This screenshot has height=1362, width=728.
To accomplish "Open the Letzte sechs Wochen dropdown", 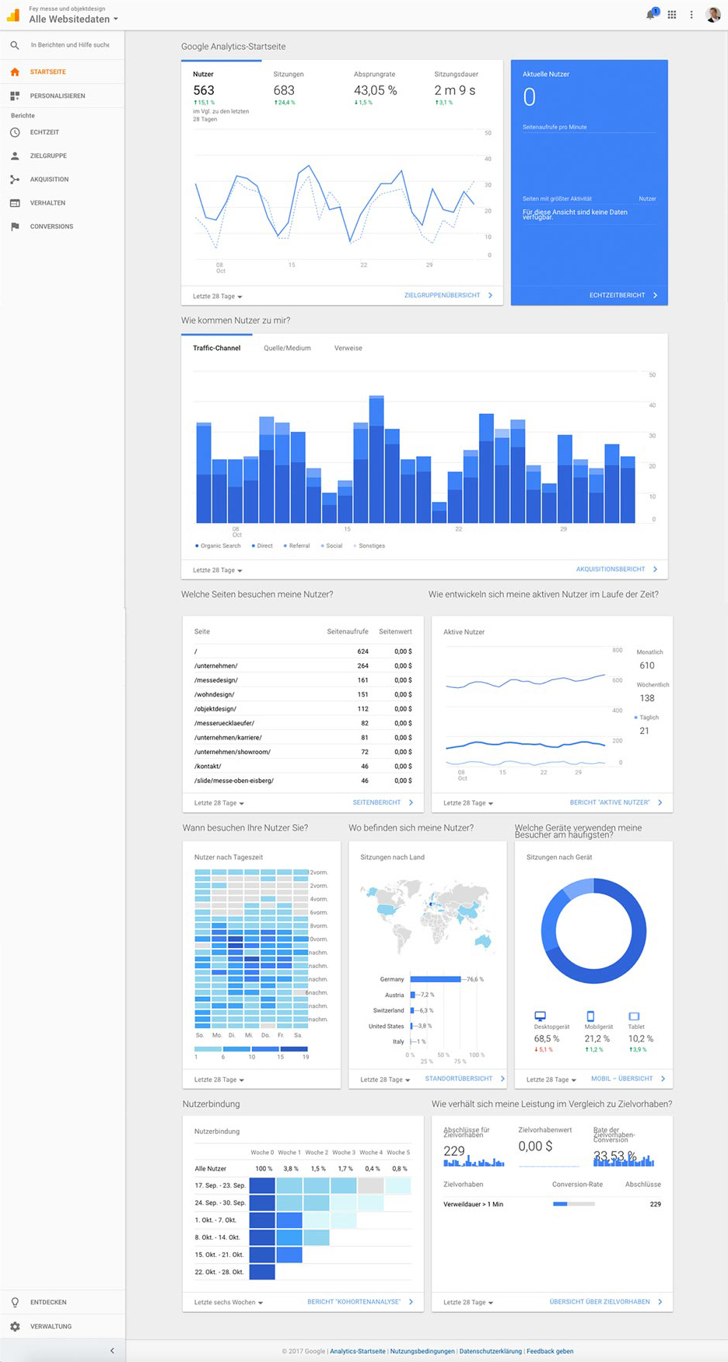I will click(229, 1303).
